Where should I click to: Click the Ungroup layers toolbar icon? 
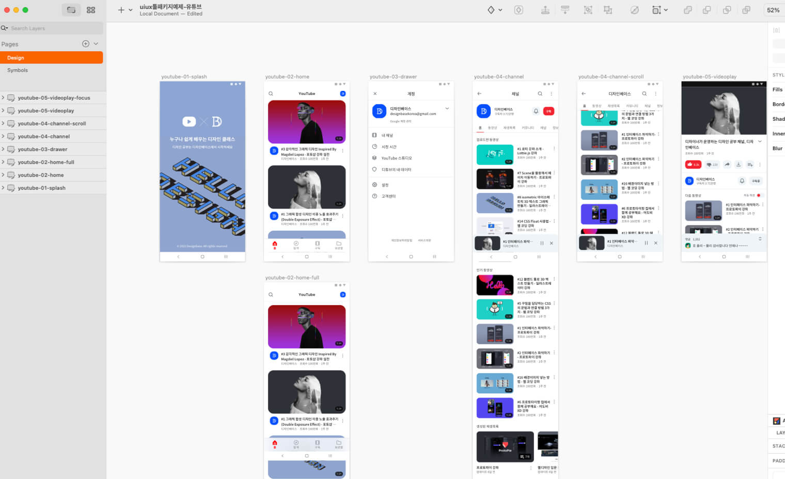tap(608, 10)
